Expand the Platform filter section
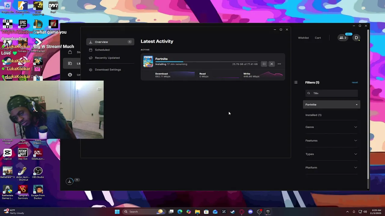Image resolution: width=385 pixels, height=216 pixels. pos(331,167)
